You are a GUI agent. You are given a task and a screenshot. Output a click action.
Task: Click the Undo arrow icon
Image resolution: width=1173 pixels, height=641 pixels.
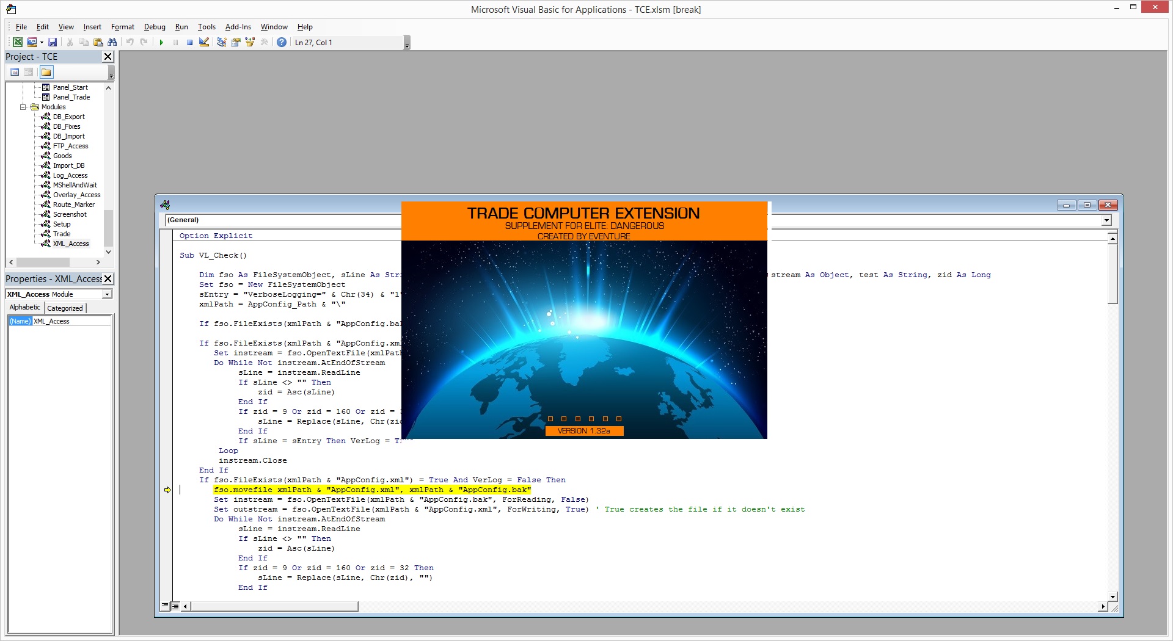pos(130,42)
